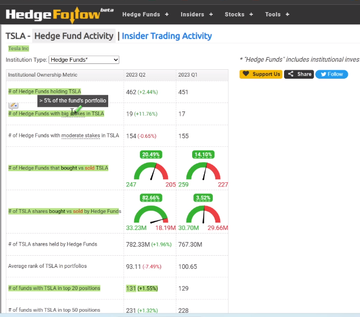Click '# of Hedge Funds holding TSLA'
Viewport: 360px width, 317px height.
[x=44, y=91]
